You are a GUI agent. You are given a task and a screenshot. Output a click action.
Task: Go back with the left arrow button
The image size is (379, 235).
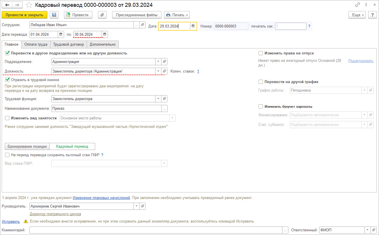(x=7, y=5)
